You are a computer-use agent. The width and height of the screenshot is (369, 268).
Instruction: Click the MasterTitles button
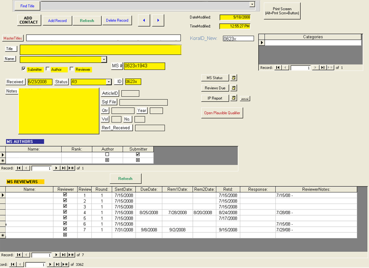(x=13, y=38)
